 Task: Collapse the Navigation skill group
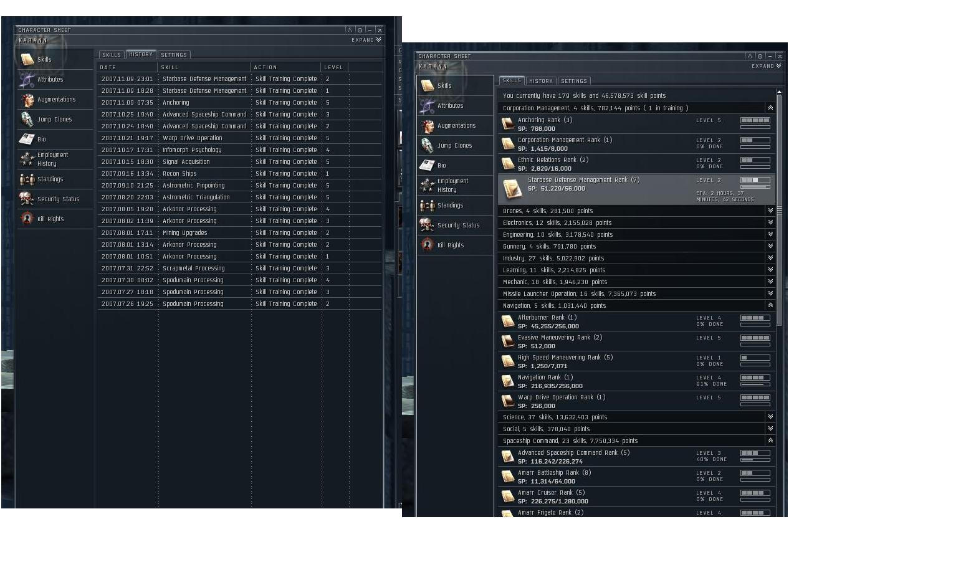point(770,305)
